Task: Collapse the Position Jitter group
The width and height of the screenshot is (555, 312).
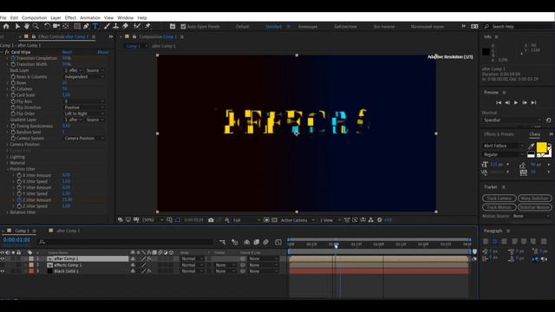Action: pyautogui.click(x=8, y=169)
